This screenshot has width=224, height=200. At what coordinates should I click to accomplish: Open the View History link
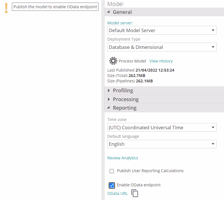click(x=161, y=61)
